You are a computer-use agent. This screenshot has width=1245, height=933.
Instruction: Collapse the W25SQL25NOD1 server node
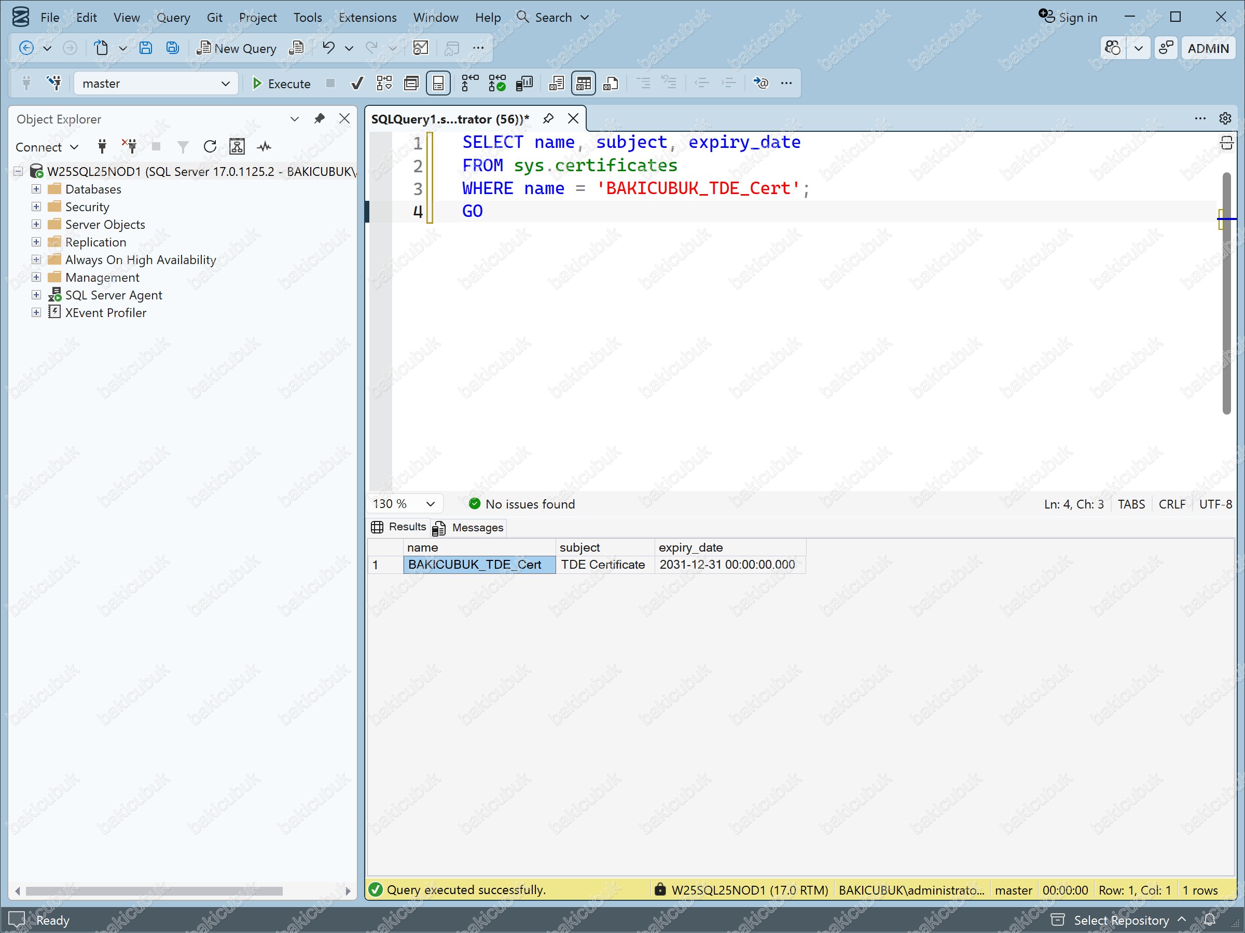click(x=19, y=171)
